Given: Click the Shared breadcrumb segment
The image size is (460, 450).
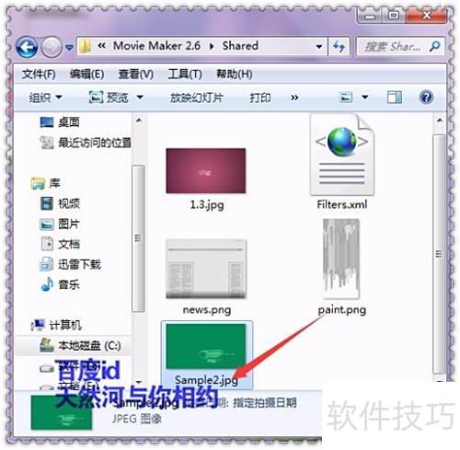Looking at the screenshot, I should click(240, 46).
